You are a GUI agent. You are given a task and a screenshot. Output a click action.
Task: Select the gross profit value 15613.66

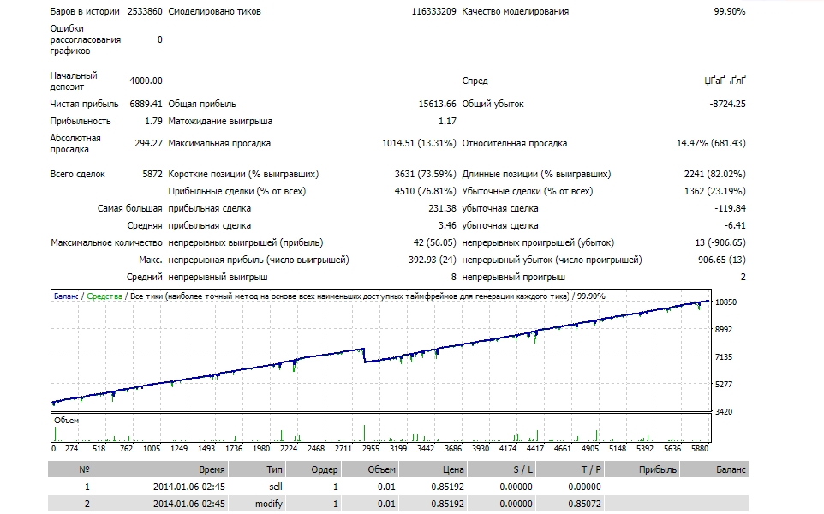pyautogui.click(x=437, y=104)
